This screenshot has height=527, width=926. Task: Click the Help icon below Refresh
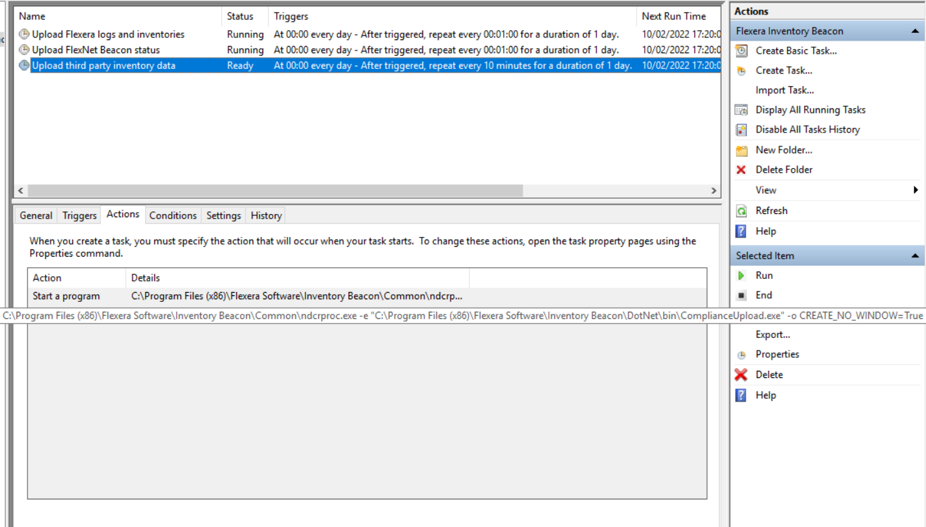[741, 231]
